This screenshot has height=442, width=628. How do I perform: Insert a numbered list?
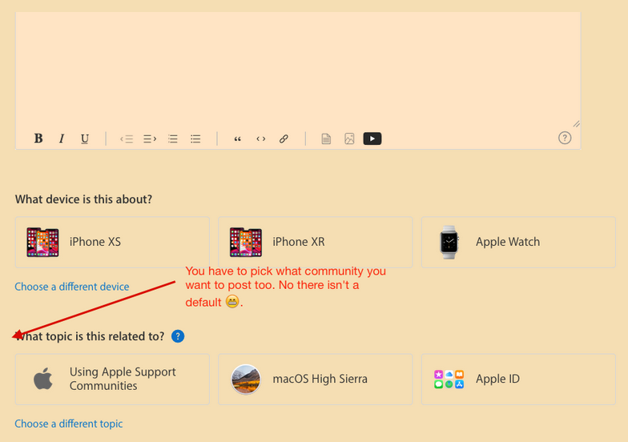(x=173, y=139)
